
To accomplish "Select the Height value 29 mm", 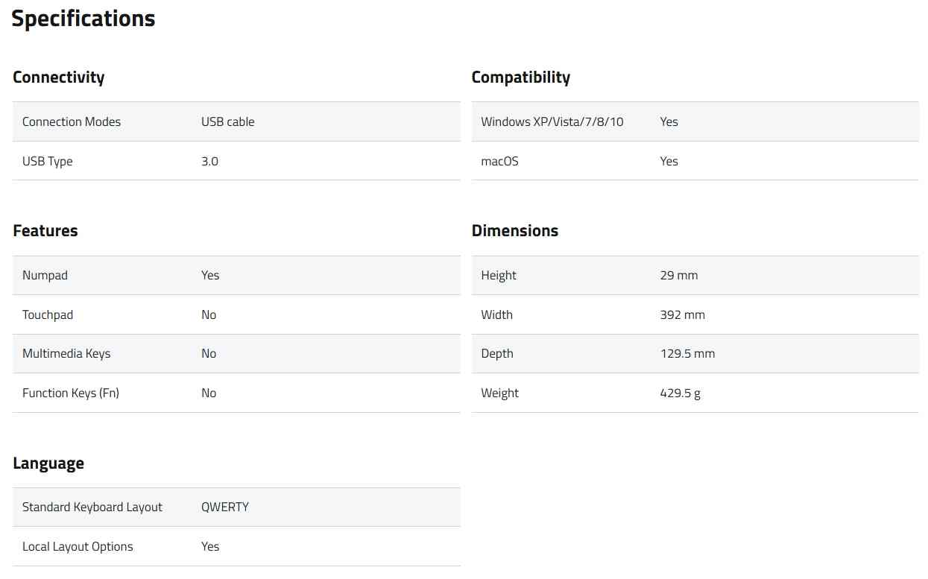I will 678,275.
